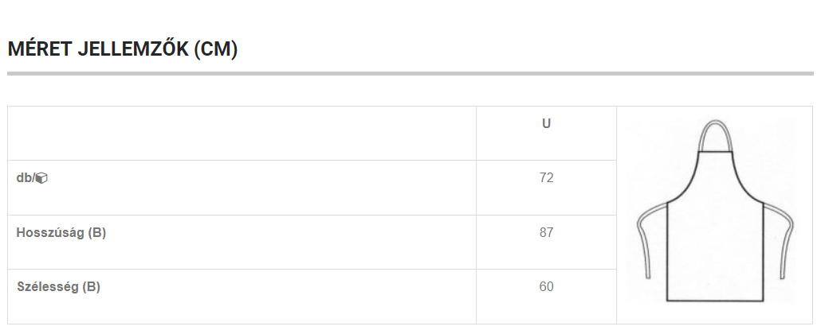Click the Szélesség (B) row label
The width and height of the screenshot is (817, 334).
(58, 286)
